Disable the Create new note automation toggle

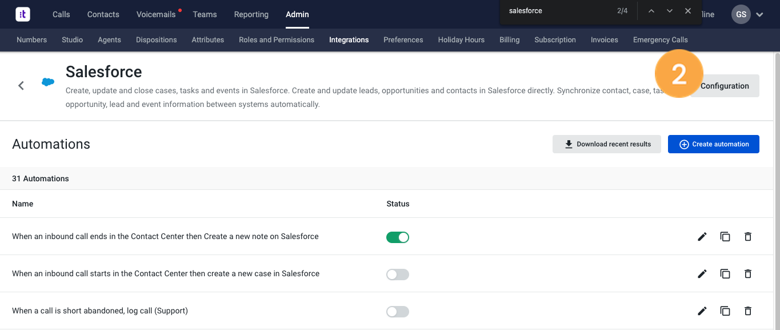[x=398, y=237]
